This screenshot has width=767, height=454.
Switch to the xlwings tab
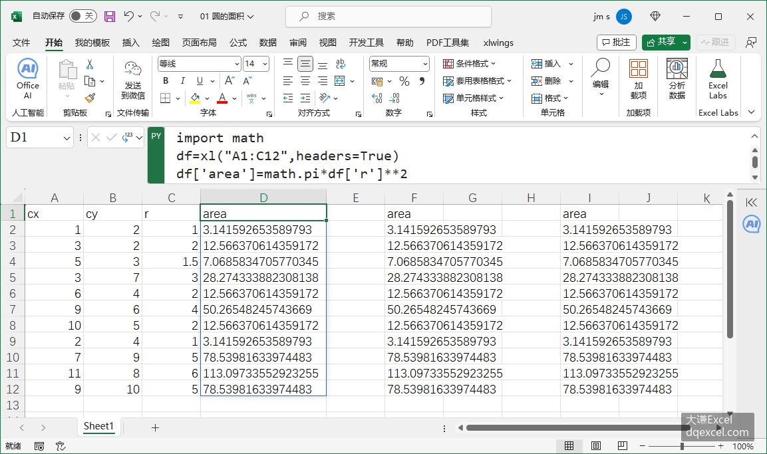[x=498, y=43]
